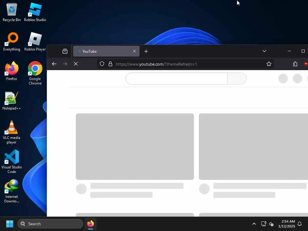Viewport: 308px width, 231px height.
Task: Expand the list all tabs chevron
Action: [264, 51]
